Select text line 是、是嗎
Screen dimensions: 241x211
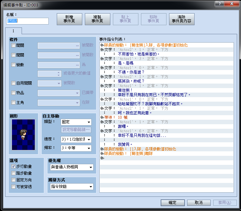[166, 63]
